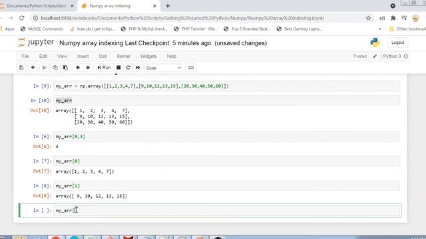Insert cell below with plus icon
426x239 pixels.
click(x=33, y=68)
